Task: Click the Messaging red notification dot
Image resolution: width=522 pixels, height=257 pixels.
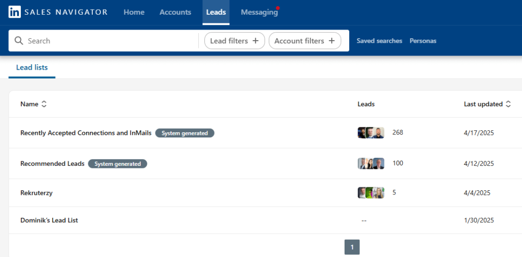Action: pos(278,8)
